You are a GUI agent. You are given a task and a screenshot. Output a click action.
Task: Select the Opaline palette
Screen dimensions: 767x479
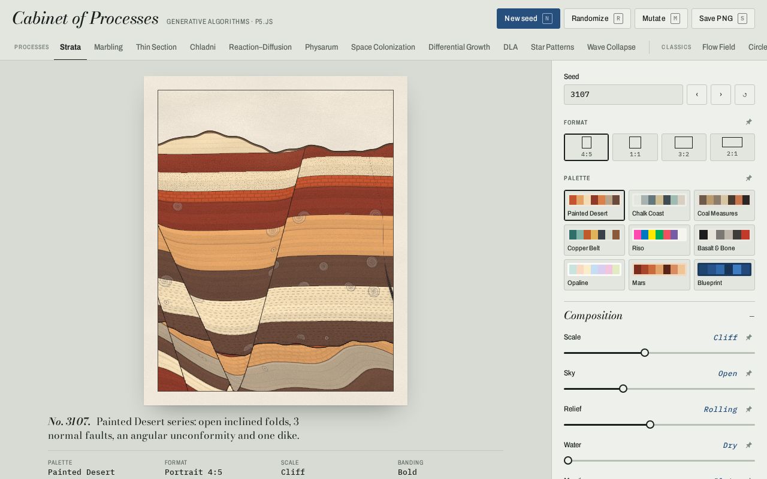(x=594, y=275)
